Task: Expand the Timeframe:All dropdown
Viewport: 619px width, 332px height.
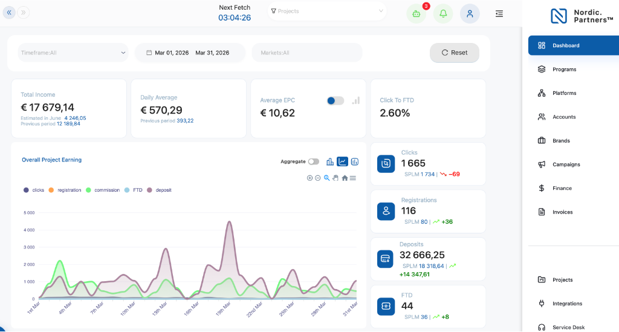Action: (x=73, y=53)
